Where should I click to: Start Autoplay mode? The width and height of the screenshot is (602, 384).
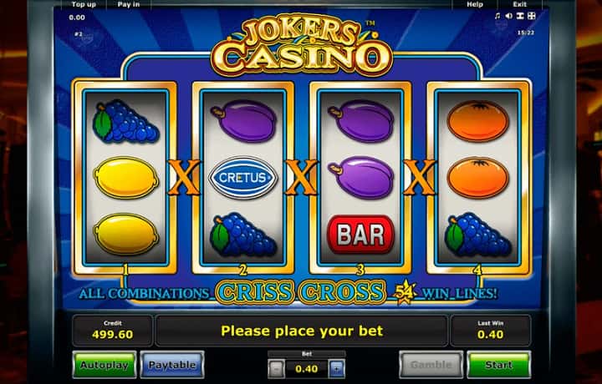click(x=104, y=365)
